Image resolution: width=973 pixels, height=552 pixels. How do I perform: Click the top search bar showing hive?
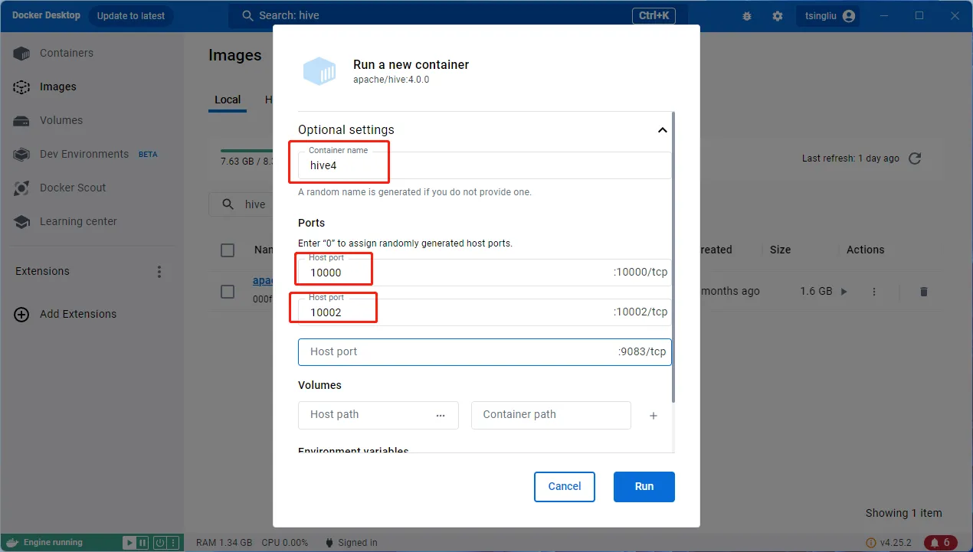point(457,15)
